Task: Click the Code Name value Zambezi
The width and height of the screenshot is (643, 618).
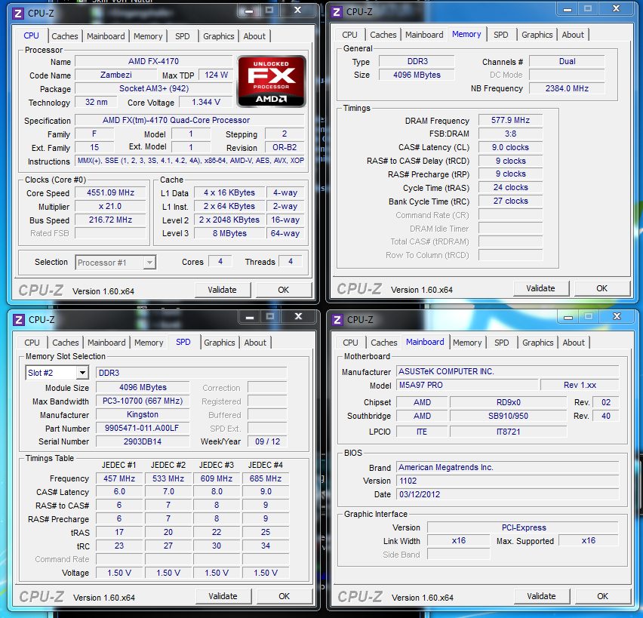Action: (x=116, y=75)
